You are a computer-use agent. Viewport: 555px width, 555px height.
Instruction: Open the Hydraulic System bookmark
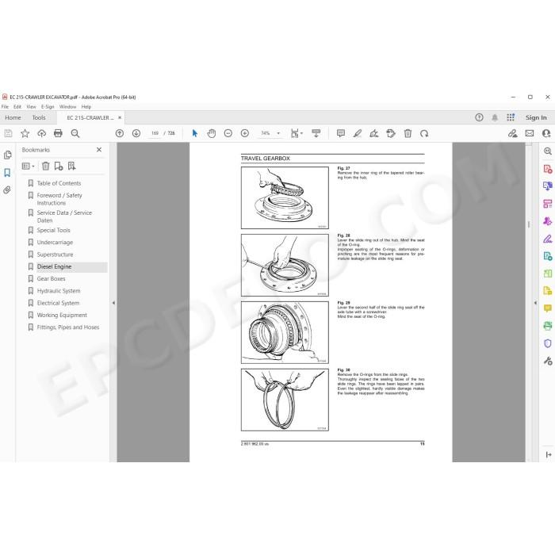59,291
